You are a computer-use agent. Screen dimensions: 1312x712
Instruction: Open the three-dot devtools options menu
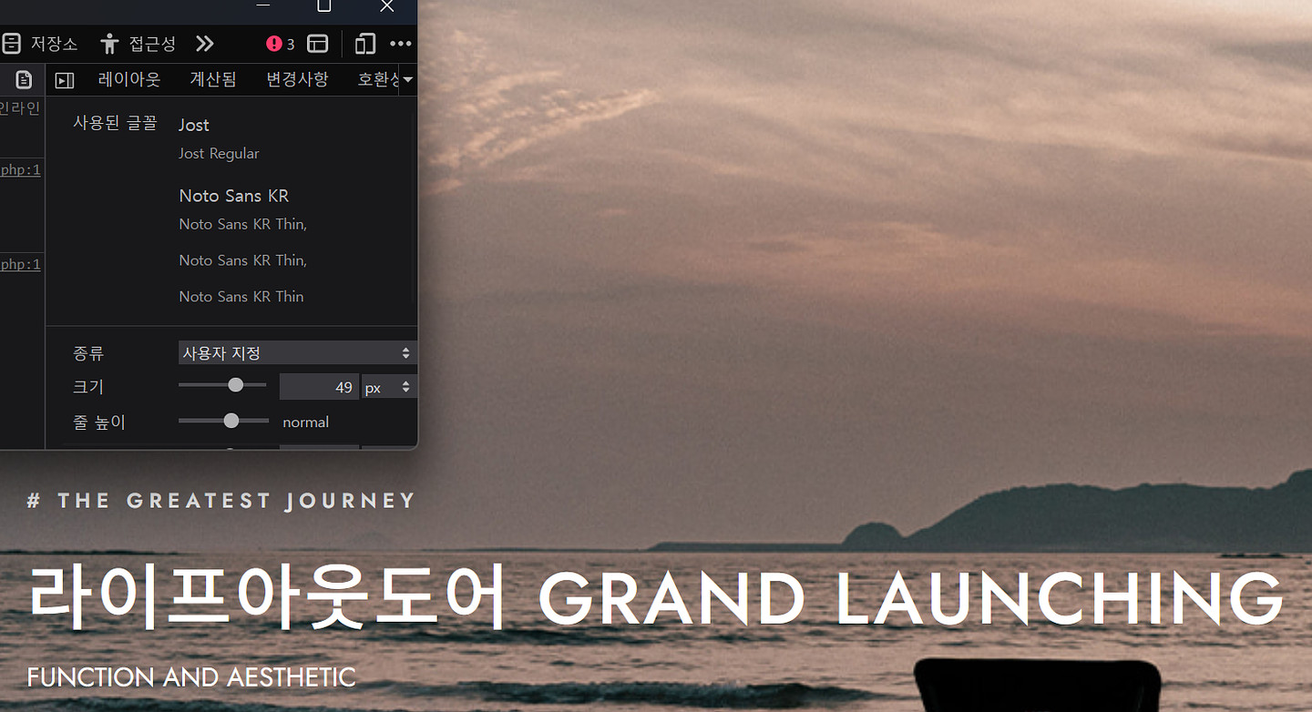400,44
